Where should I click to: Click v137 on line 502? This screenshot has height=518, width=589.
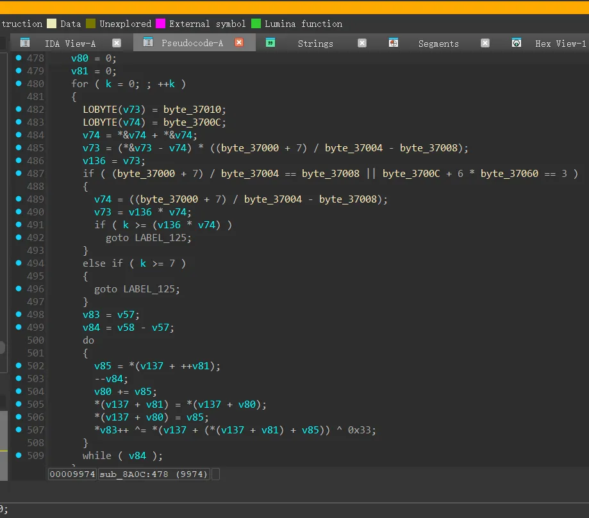coord(152,366)
